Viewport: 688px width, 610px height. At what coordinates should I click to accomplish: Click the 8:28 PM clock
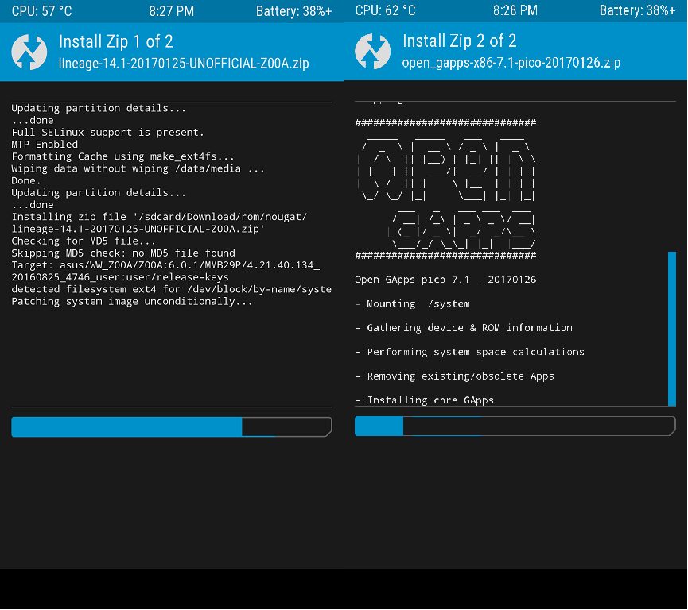515,10
